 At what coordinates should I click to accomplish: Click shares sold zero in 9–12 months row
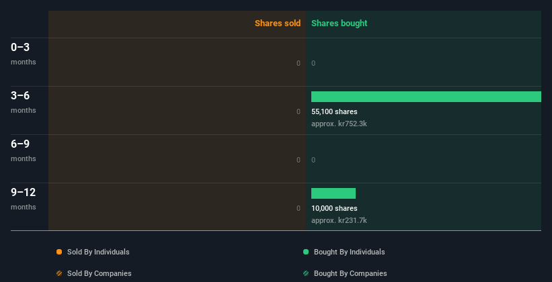point(299,208)
